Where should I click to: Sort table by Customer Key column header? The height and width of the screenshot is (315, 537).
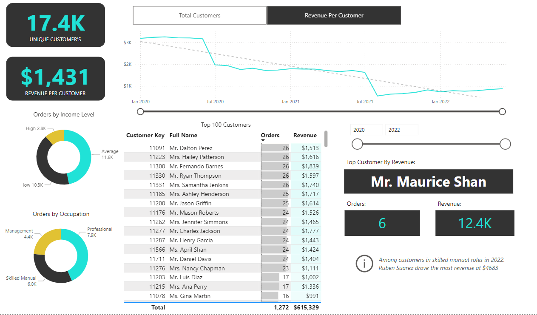tap(145, 135)
